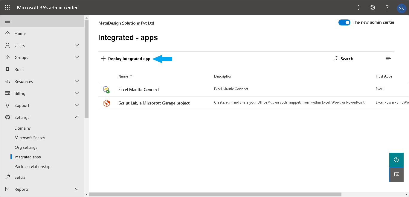The width and height of the screenshot is (409, 197).
Task: Open the feedback speech-bubble button
Action: pyautogui.click(x=396, y=175)
